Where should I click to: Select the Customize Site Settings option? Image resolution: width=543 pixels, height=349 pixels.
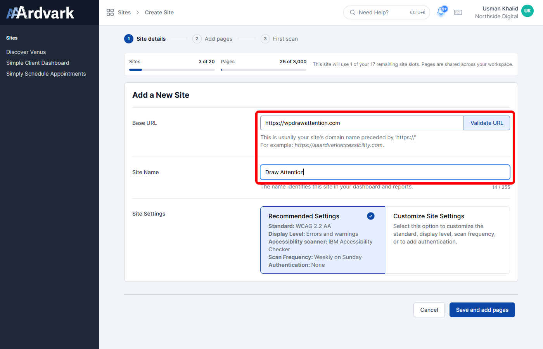click(448, 240)
